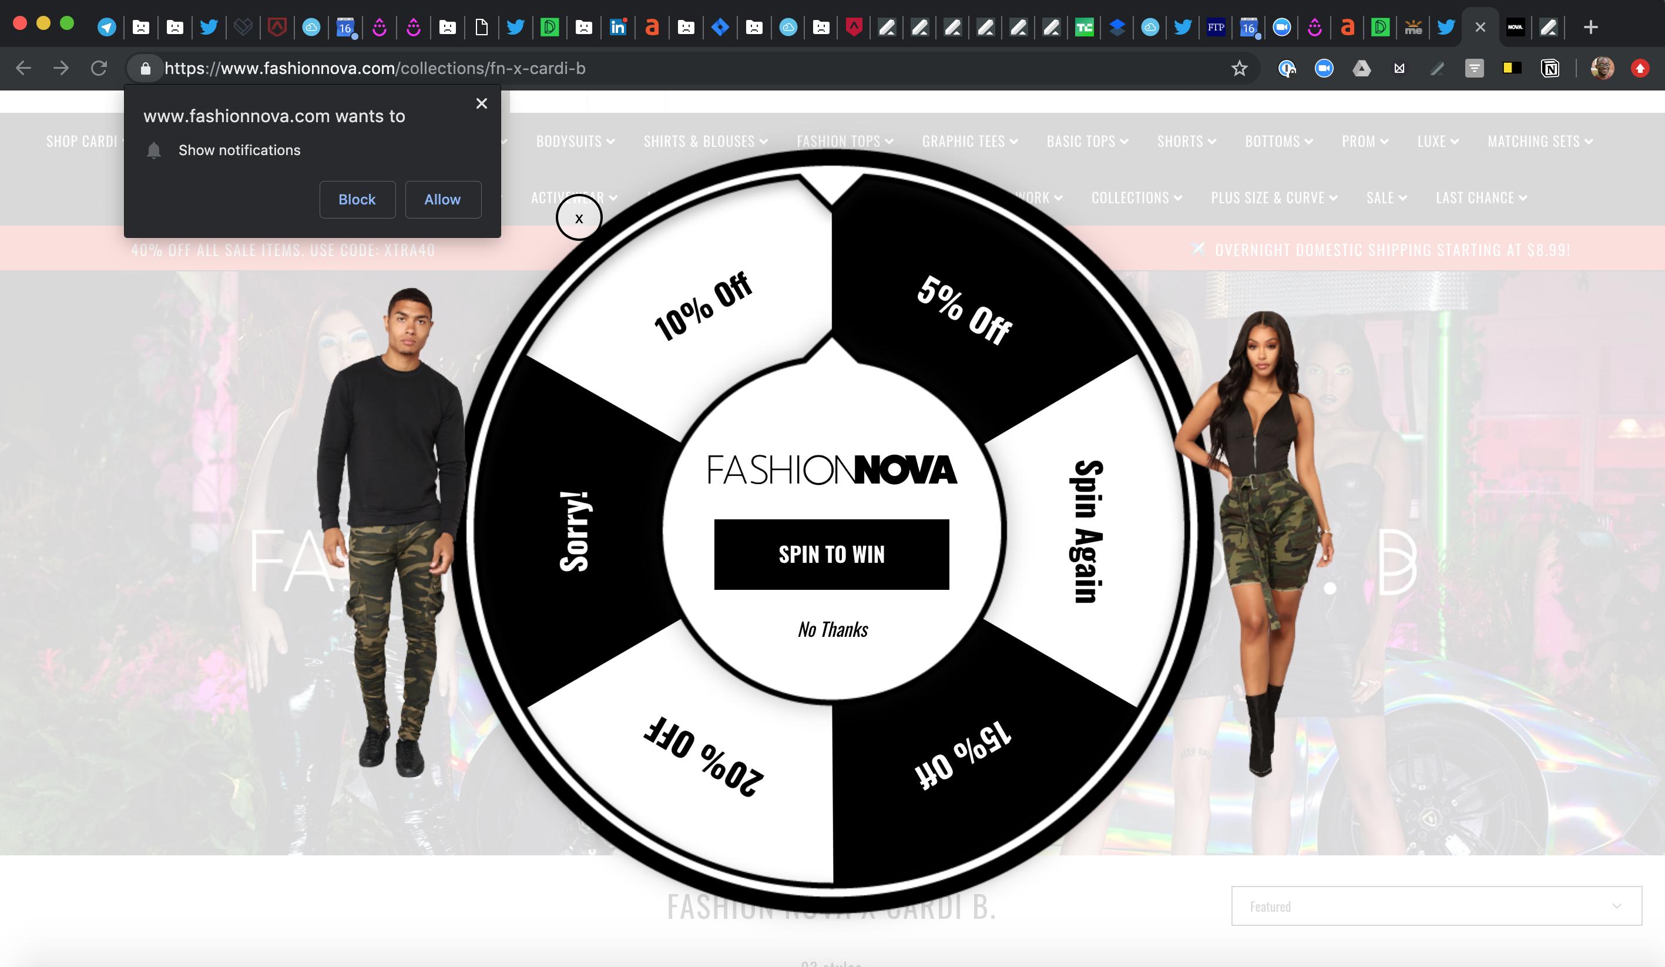This screenshot has height=967, width=1665.
Task: Click the blue password-lock extension icon
Action: [1287, 68]
